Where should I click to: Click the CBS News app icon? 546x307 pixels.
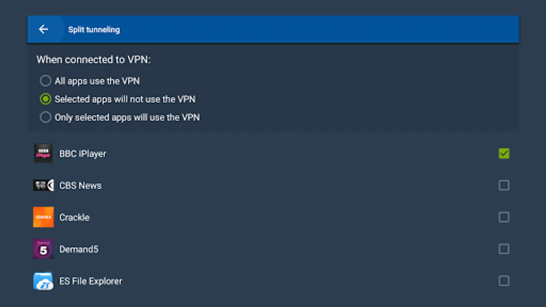pyautogui.click(x=43, y=185)
